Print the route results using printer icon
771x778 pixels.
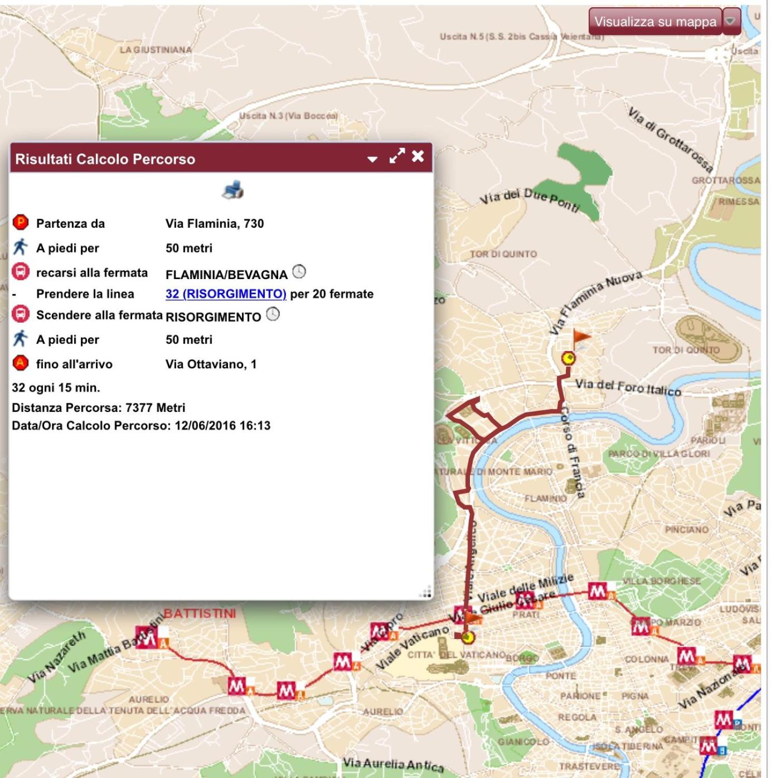(232, 190)
